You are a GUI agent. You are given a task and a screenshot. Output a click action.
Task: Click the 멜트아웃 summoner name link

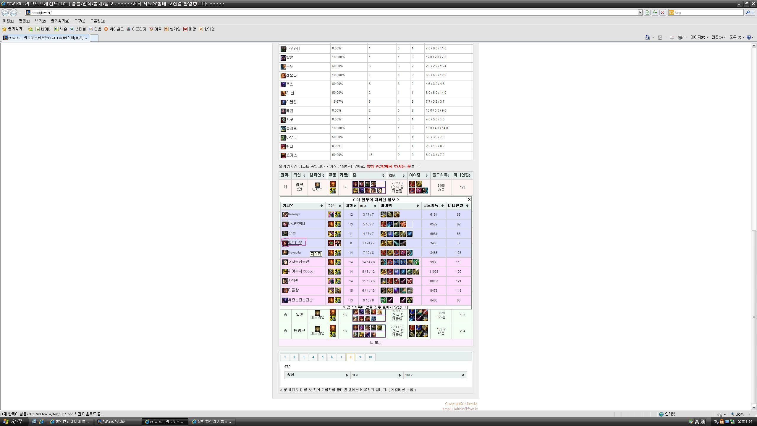295,243
